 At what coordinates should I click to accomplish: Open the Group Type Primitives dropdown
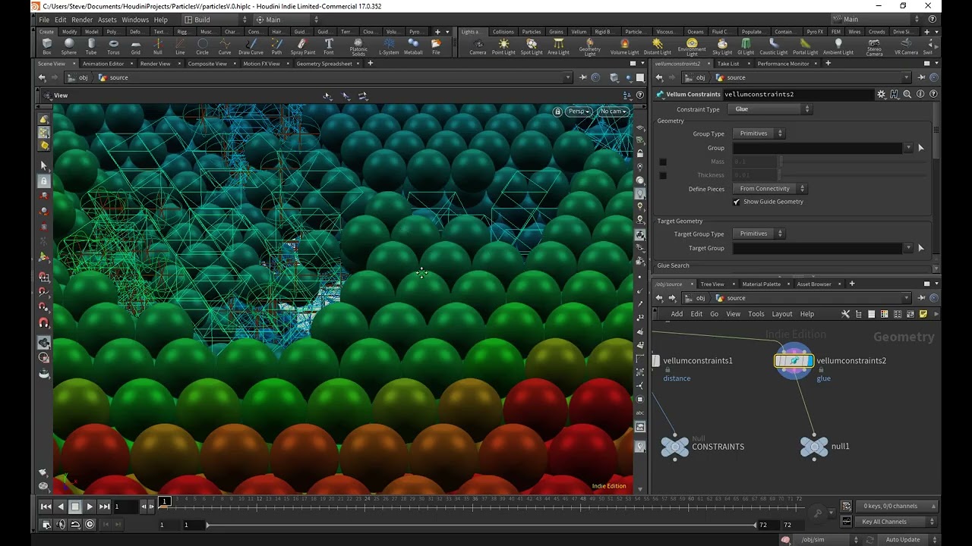point(759,133)
